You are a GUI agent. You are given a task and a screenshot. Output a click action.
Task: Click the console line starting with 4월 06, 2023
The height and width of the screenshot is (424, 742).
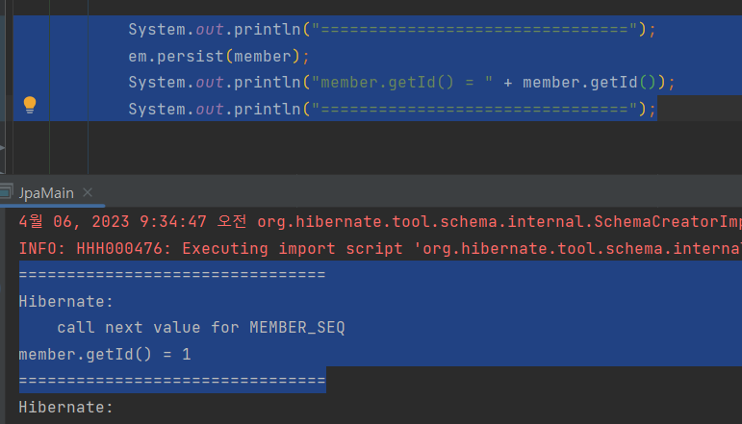(x=380, y=221)
